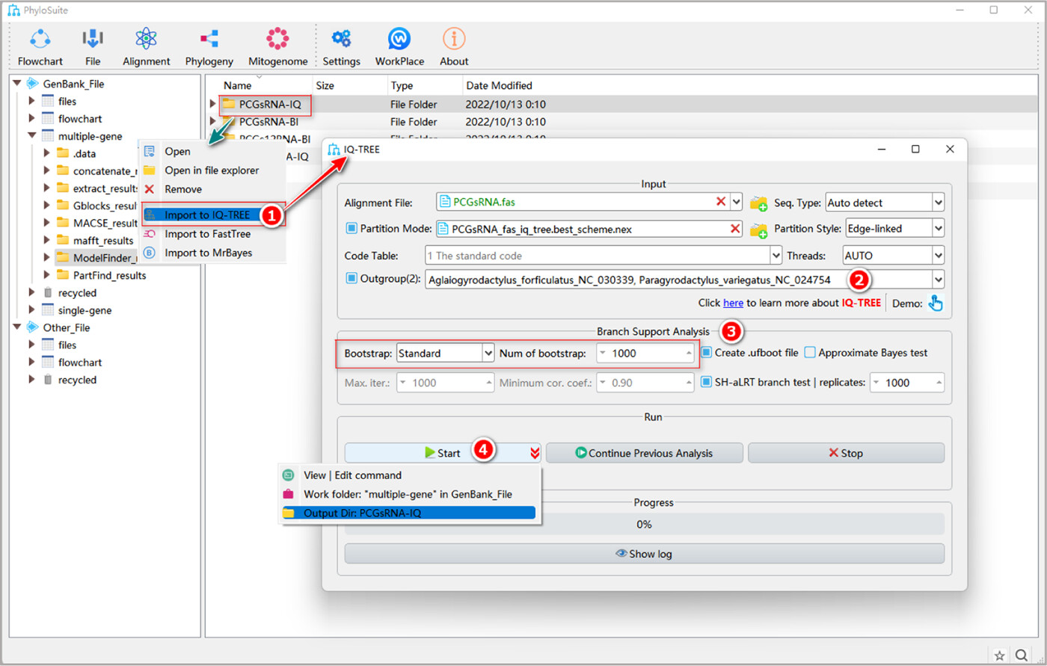The height and width of the screenshot is (666, 1047).
Task: Open the File toolbar icon
Action: (93, 38)
